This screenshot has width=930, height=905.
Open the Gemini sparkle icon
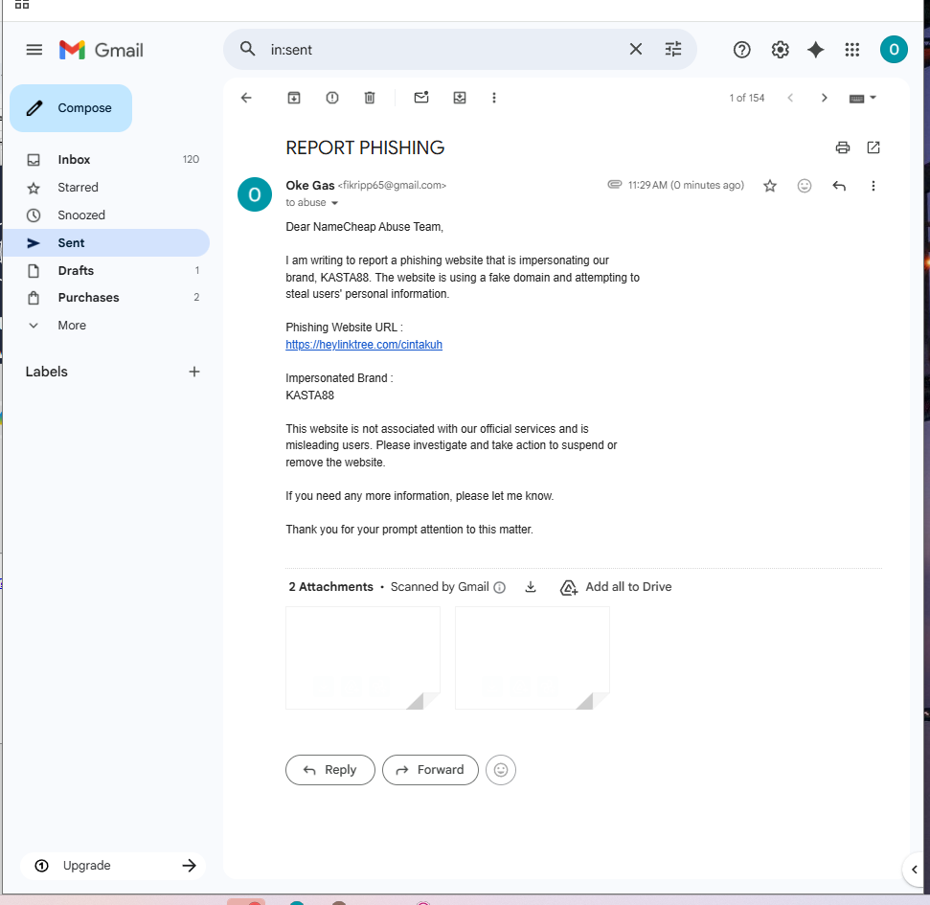[x=816, y=50]
